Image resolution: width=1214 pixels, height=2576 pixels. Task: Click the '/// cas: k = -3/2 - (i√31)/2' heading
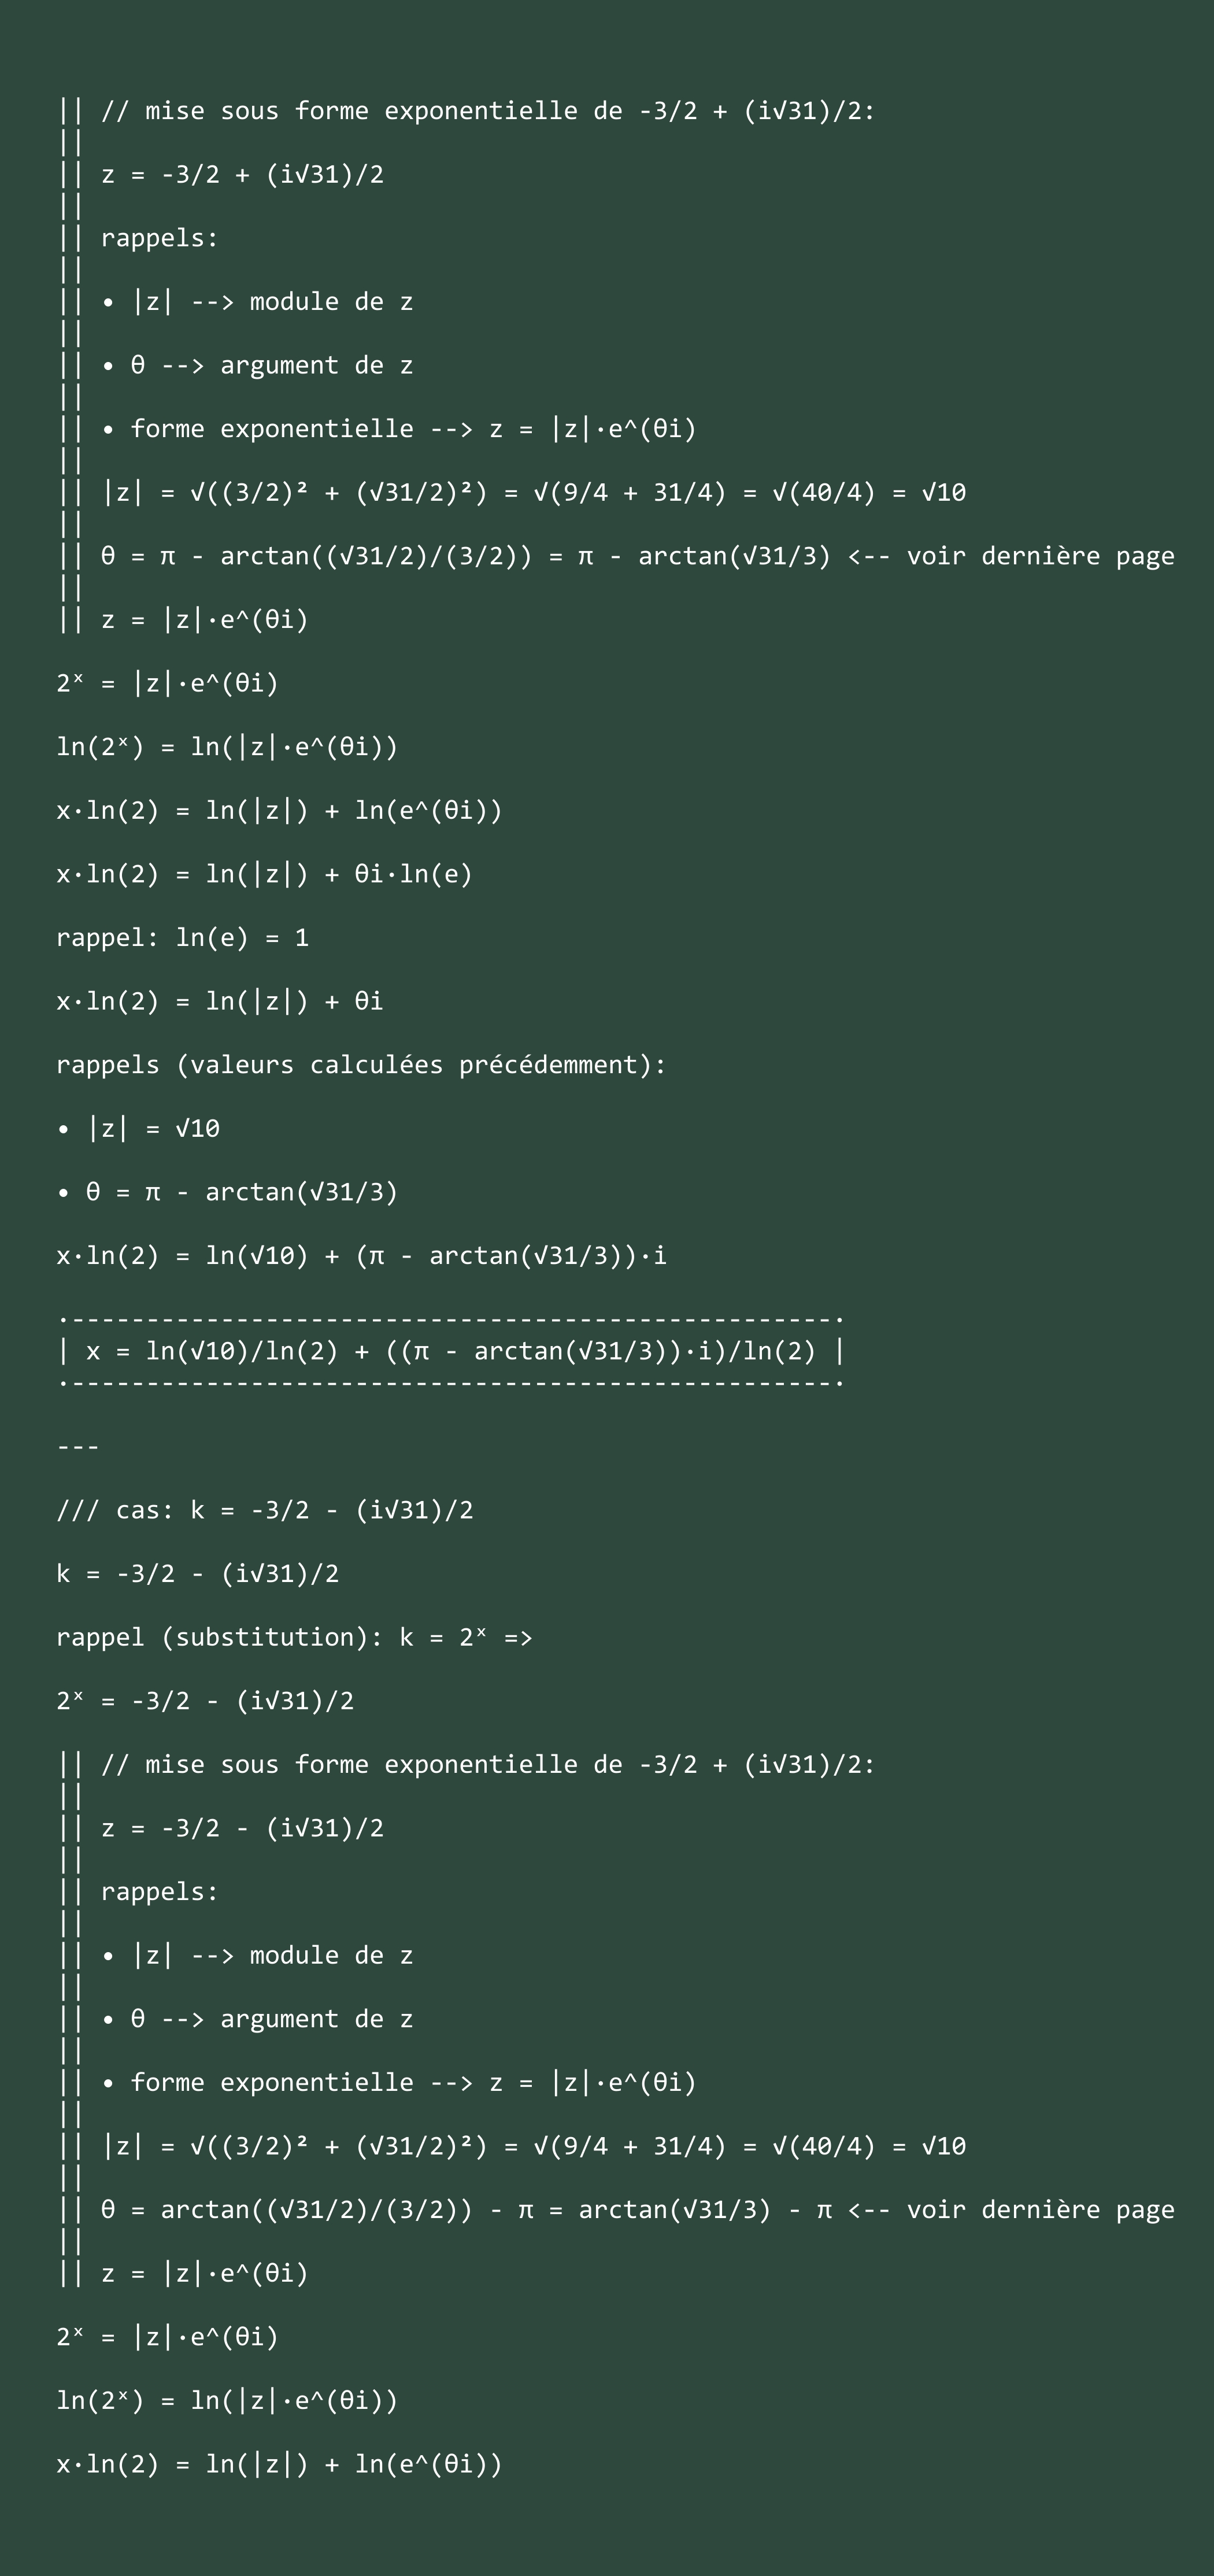(265, 1510)
